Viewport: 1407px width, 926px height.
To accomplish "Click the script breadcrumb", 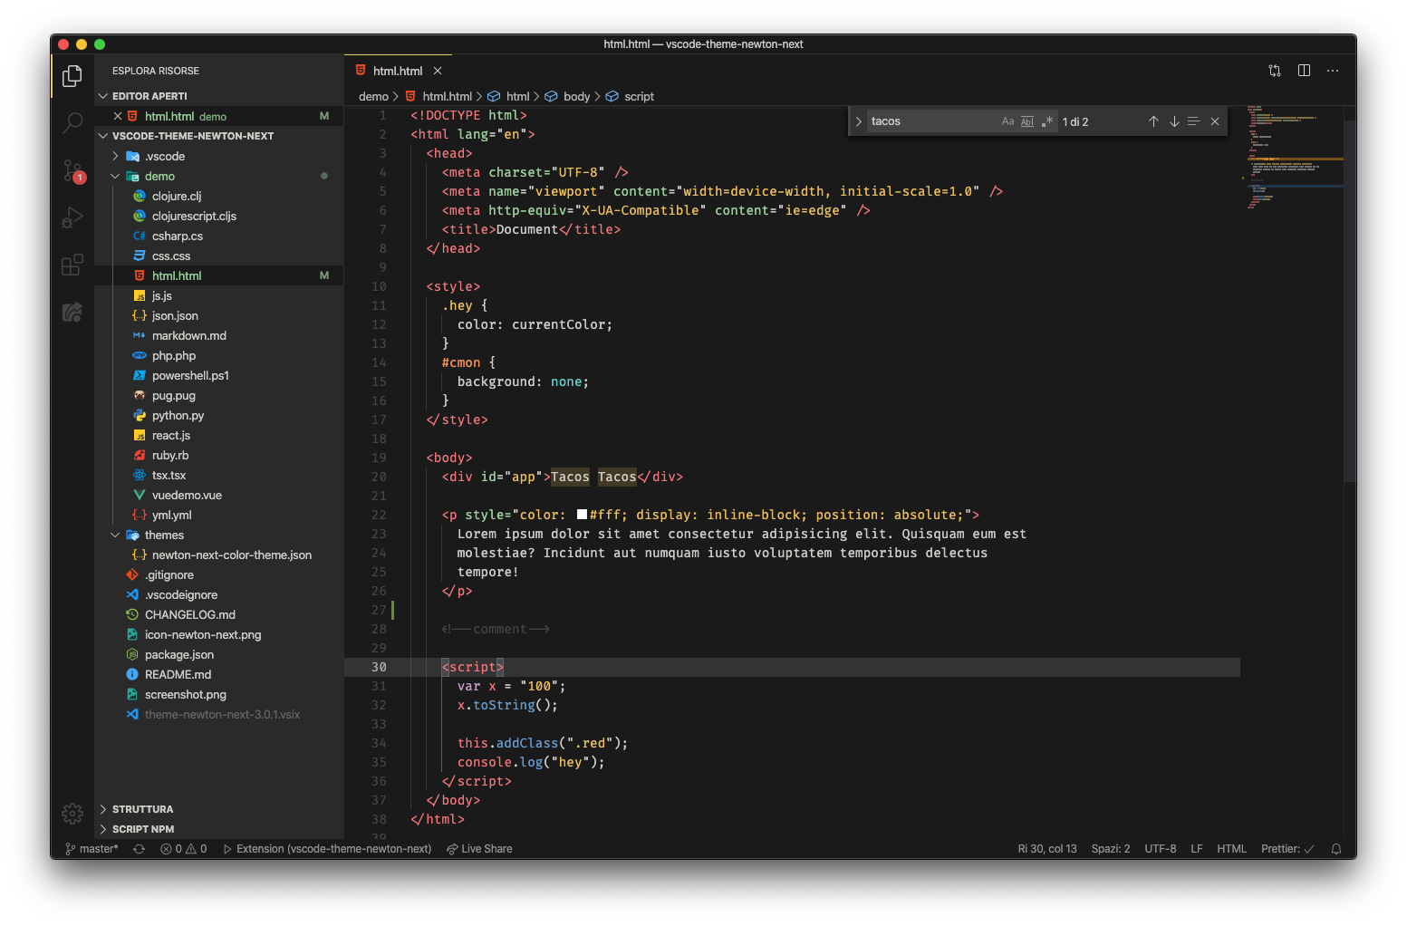I will [631, 96].
